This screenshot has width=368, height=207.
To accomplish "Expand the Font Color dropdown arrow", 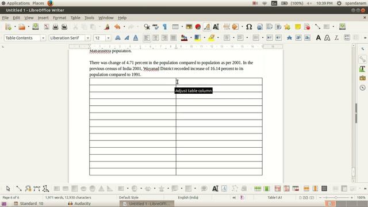I will point(191,38).
